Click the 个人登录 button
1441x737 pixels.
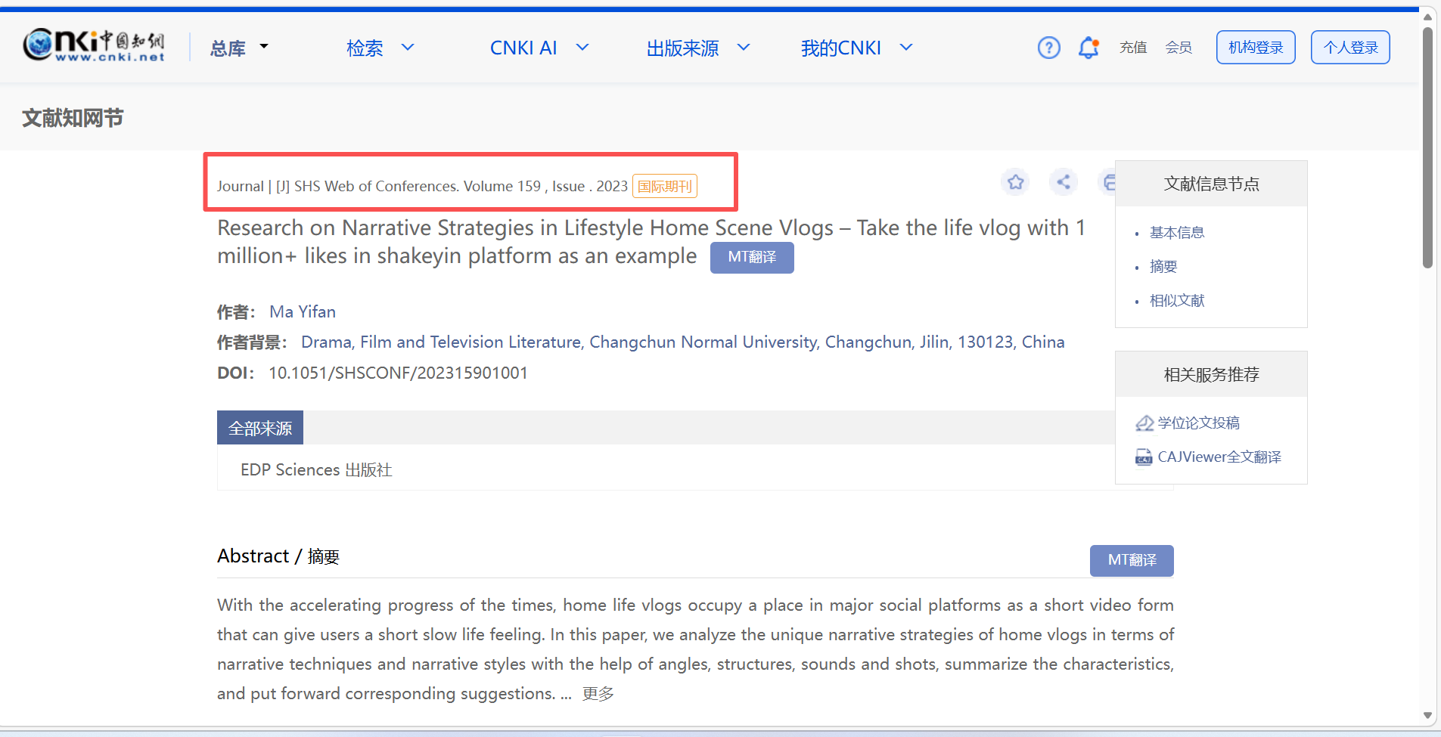click(x=1349, y=48)
